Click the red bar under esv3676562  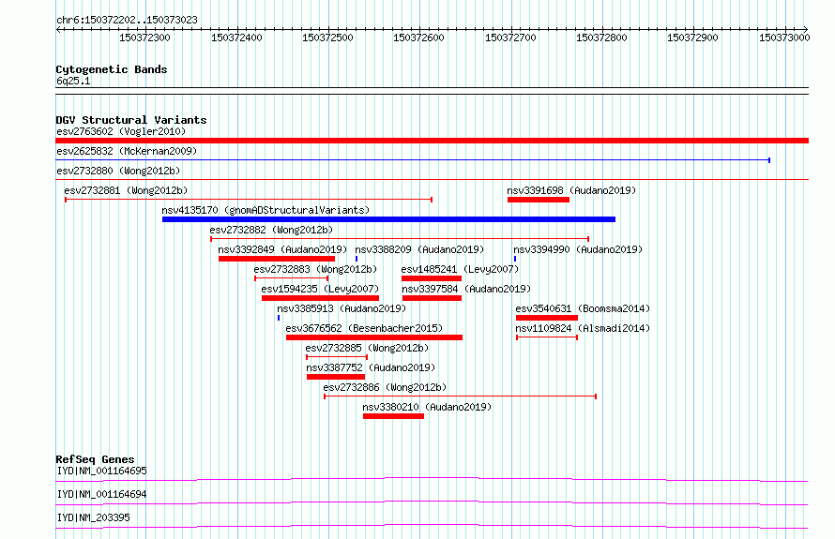(374, 337)
